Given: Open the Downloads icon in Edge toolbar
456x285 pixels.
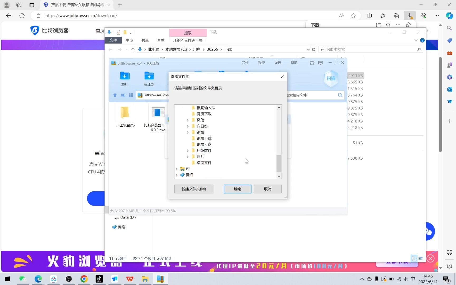Looking at the screenshot, I should coord(410,16).
